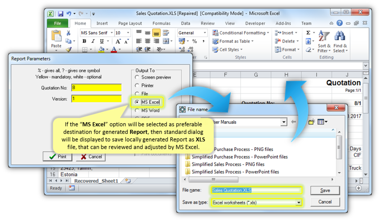Click the Paste clipboard icon in the ribbon
The image size is (380, 221).
pyautogui.click(x=56, y=36)
